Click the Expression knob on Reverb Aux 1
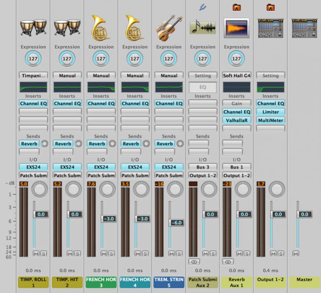The height and width of the screenshot is (293, 321). [x=237, y=59]
